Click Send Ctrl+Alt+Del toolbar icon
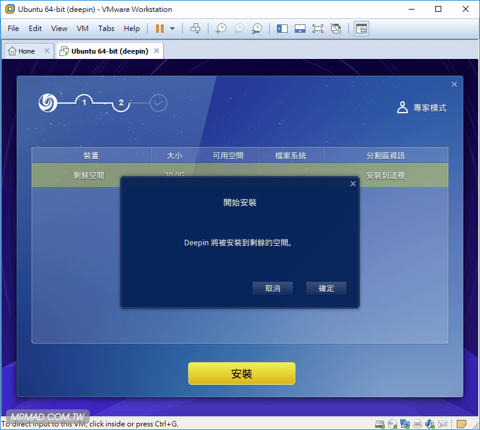The height and width of the screenshot is (430, 480). pos(195,29)
